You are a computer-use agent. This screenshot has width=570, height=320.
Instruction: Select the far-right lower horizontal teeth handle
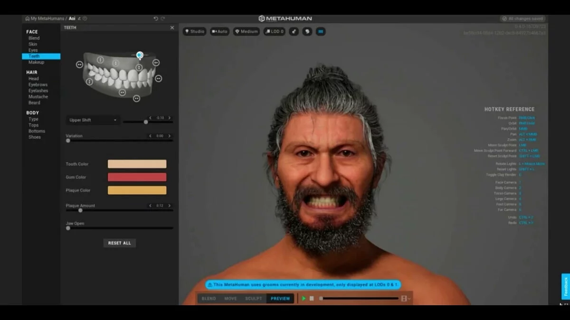click(158, 78)
